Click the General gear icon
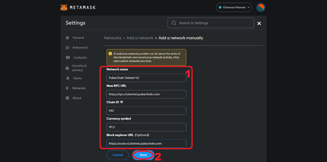The image size is (327, 162). 67,38
